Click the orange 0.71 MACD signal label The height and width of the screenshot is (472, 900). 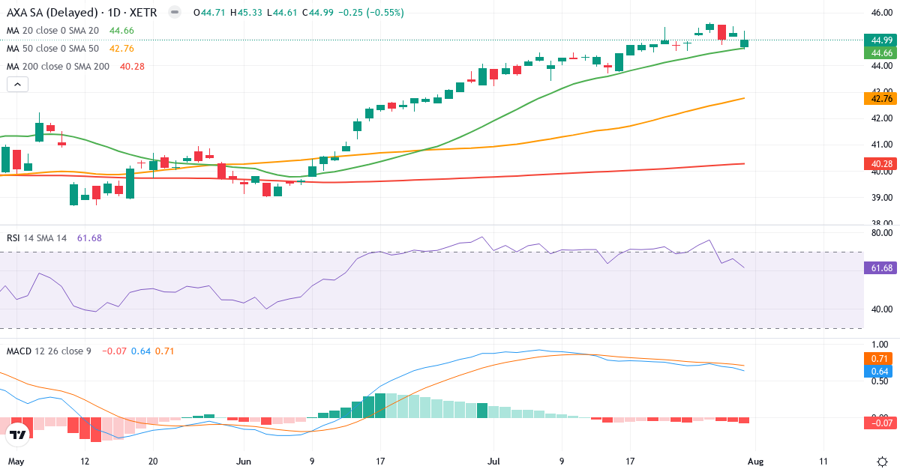pos(878,358)
